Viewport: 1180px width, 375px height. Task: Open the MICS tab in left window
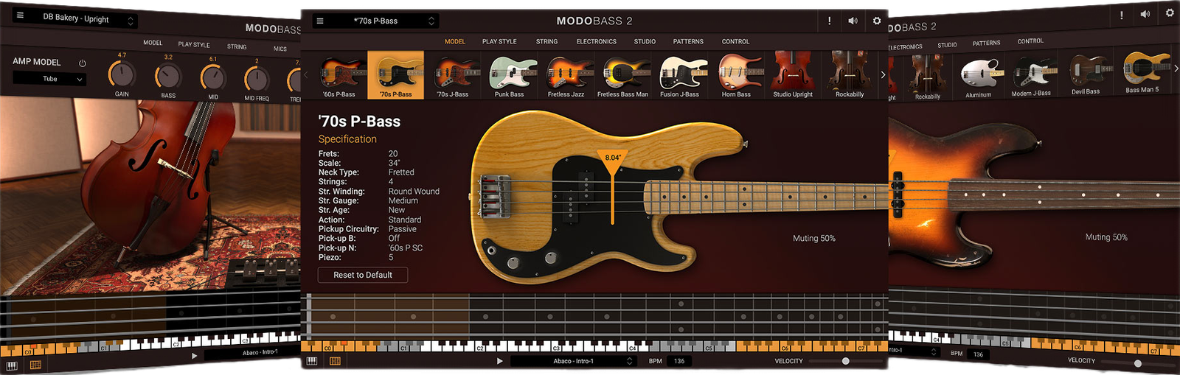click(280, 49)
